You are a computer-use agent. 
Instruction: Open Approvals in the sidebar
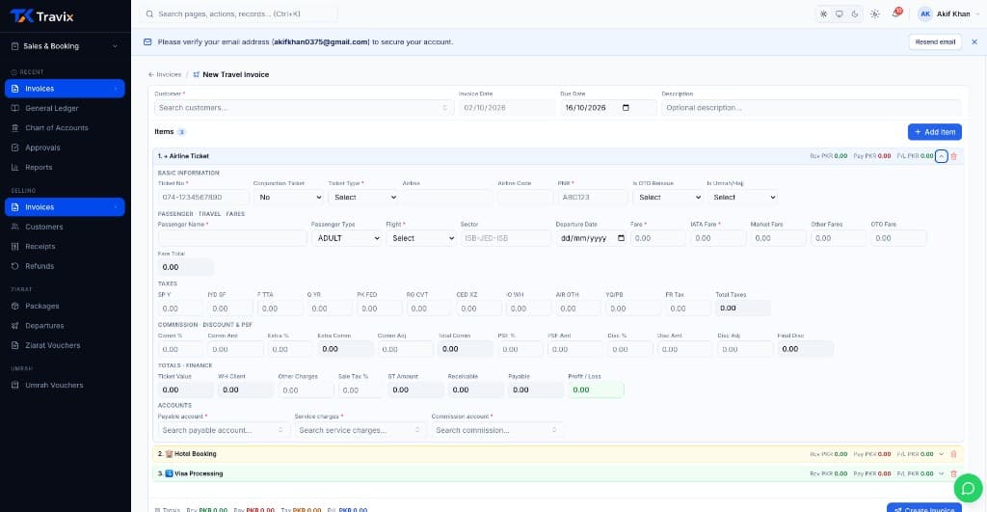[65, 148]
